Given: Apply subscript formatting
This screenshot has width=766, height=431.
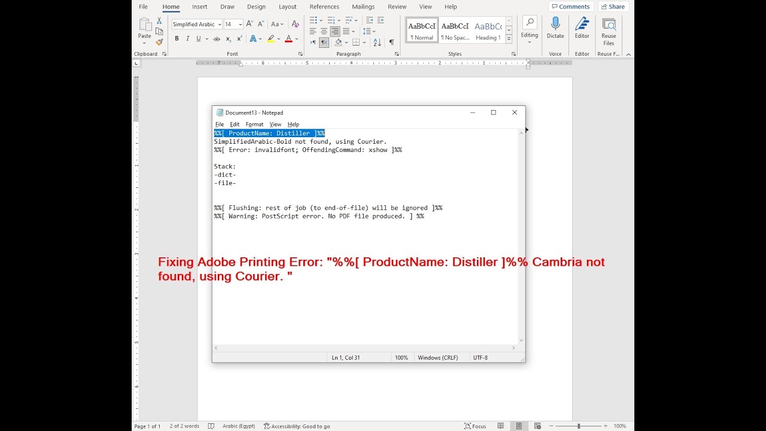Looking at the screenshot, I should tap(229, 39).
